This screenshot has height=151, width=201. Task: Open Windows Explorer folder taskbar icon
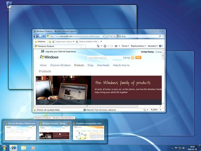(x=23, y=148)
